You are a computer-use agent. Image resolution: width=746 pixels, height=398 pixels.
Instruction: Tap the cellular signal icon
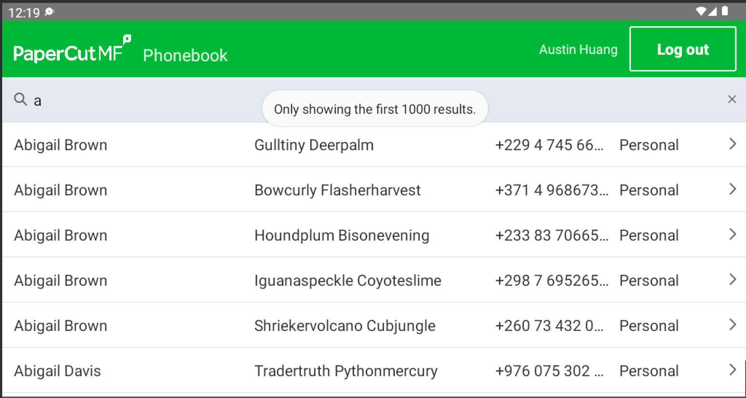tap(712, 11)
